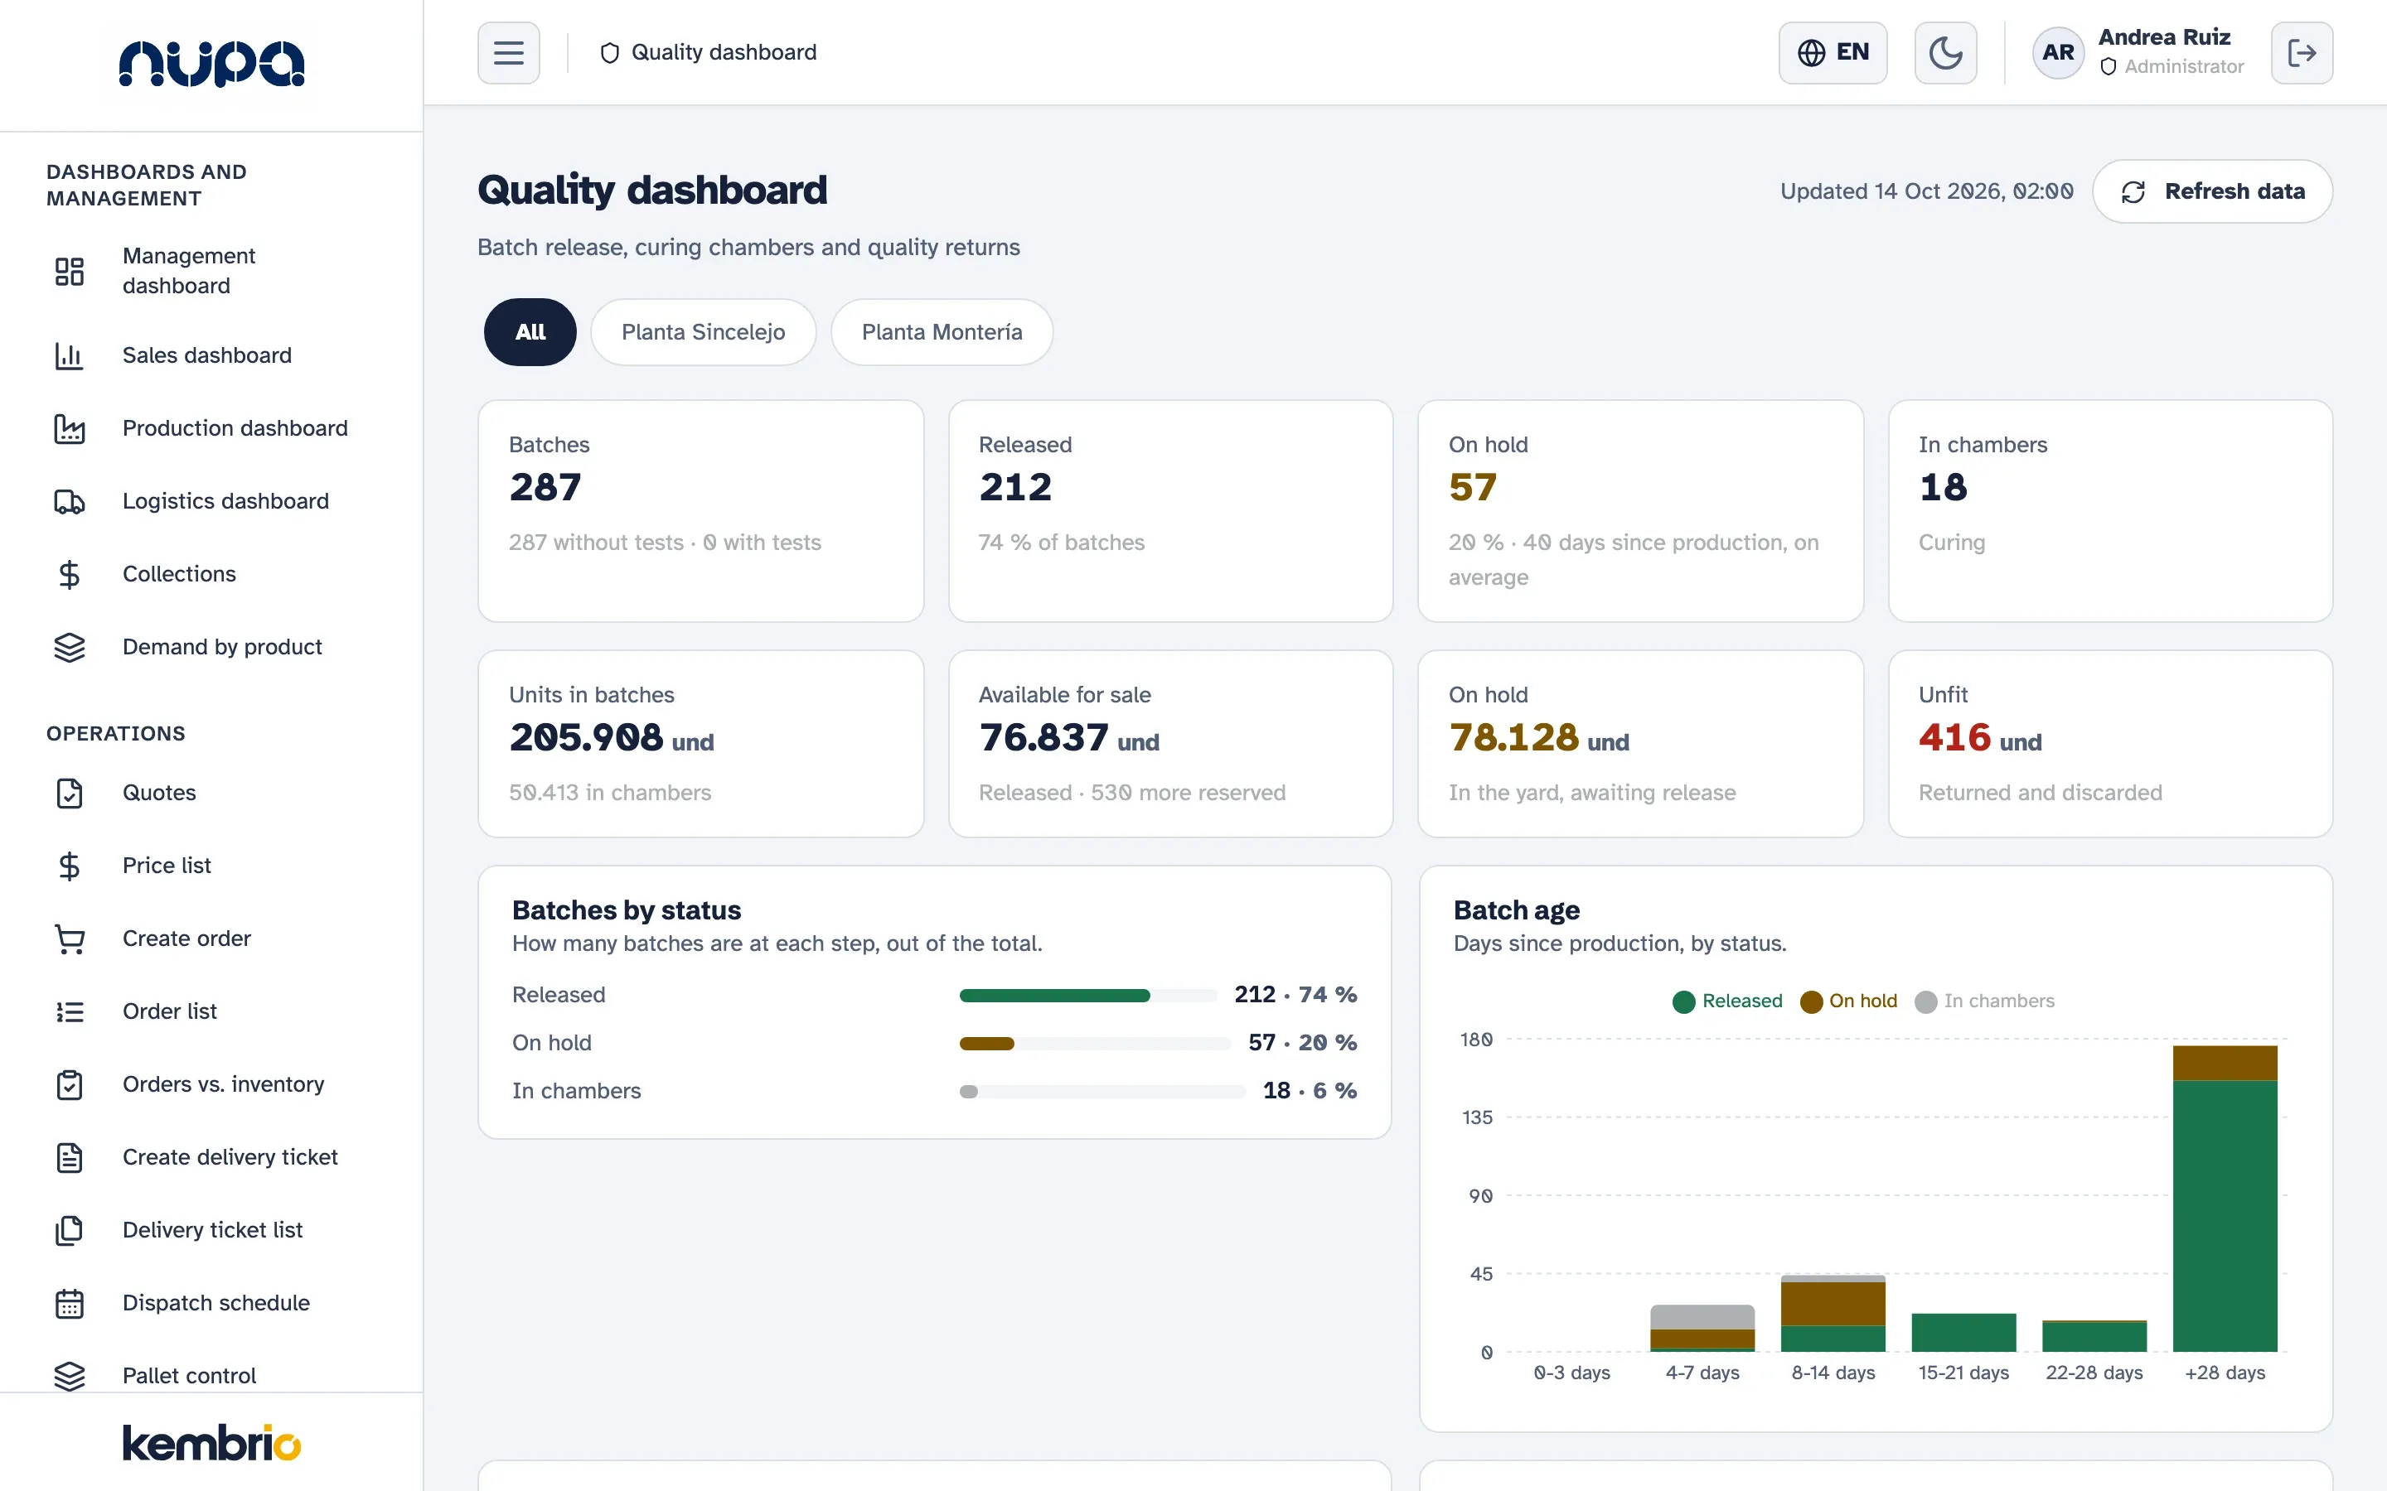The height and width of the screenshot is (1491, 2387).
Task: Click the nupa logo
Action: (211, 64)
